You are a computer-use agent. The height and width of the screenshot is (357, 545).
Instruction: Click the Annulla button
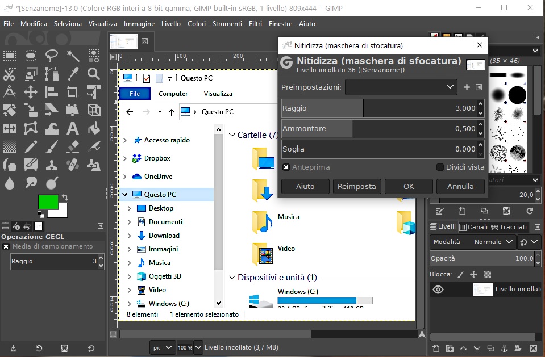tap(460, 187)
